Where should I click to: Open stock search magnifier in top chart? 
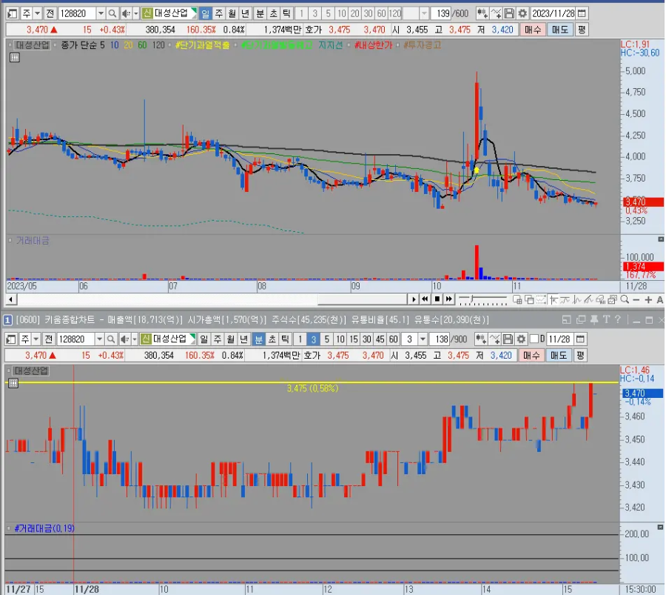click(112, 13)
